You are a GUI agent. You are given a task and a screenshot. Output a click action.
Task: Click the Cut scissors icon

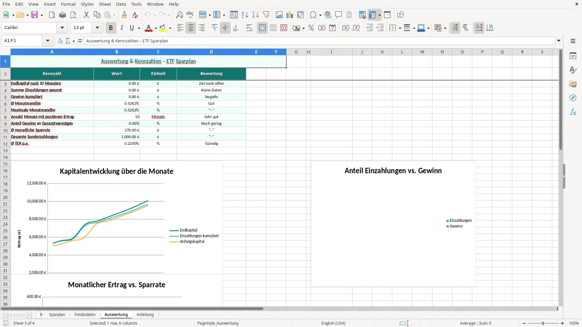pyautogui.click(x=86, y=15)
